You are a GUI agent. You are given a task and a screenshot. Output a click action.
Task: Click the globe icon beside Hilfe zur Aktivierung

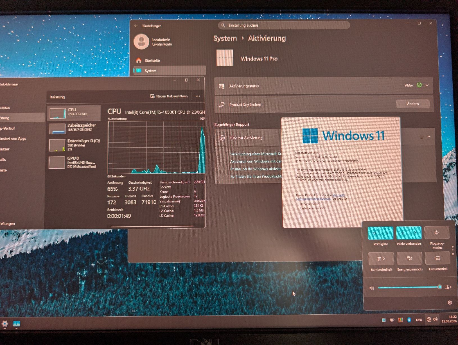pyautogui.click(x=222, y=138)
